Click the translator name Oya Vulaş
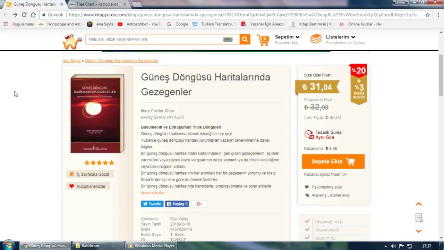 pyautogui.click(x=179, y=219)
